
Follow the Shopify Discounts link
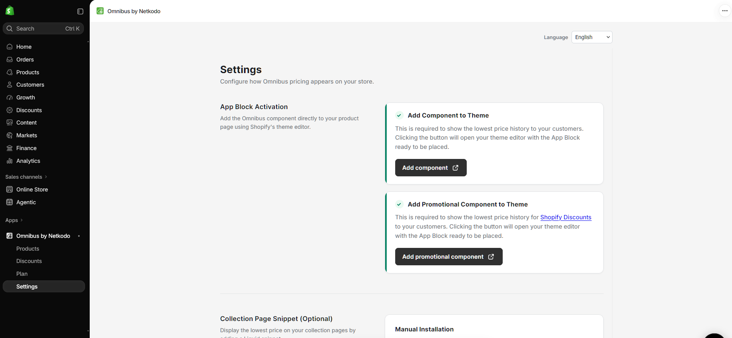click(x=566, y=217)
